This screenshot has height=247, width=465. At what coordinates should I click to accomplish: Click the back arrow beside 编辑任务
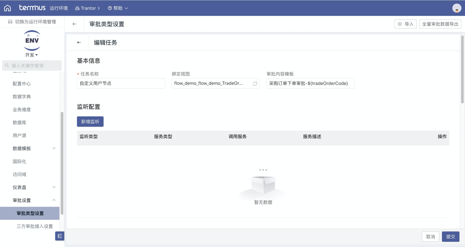pyautogui.click(x=79, y=43)
